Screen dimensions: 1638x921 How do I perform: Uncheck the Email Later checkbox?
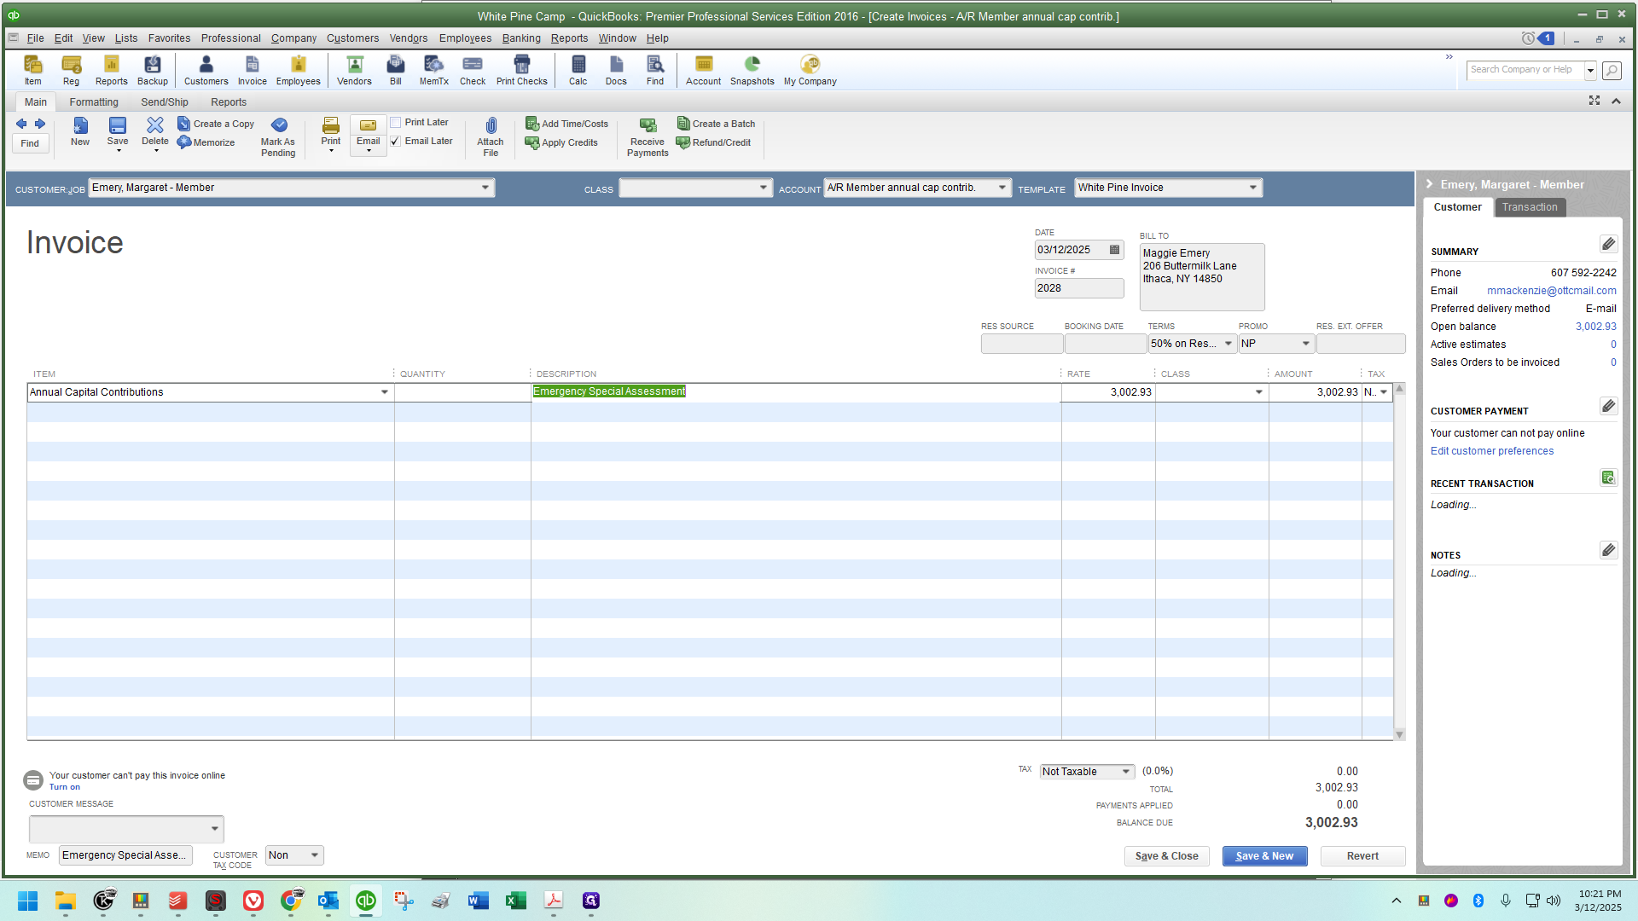coord(396,142)
